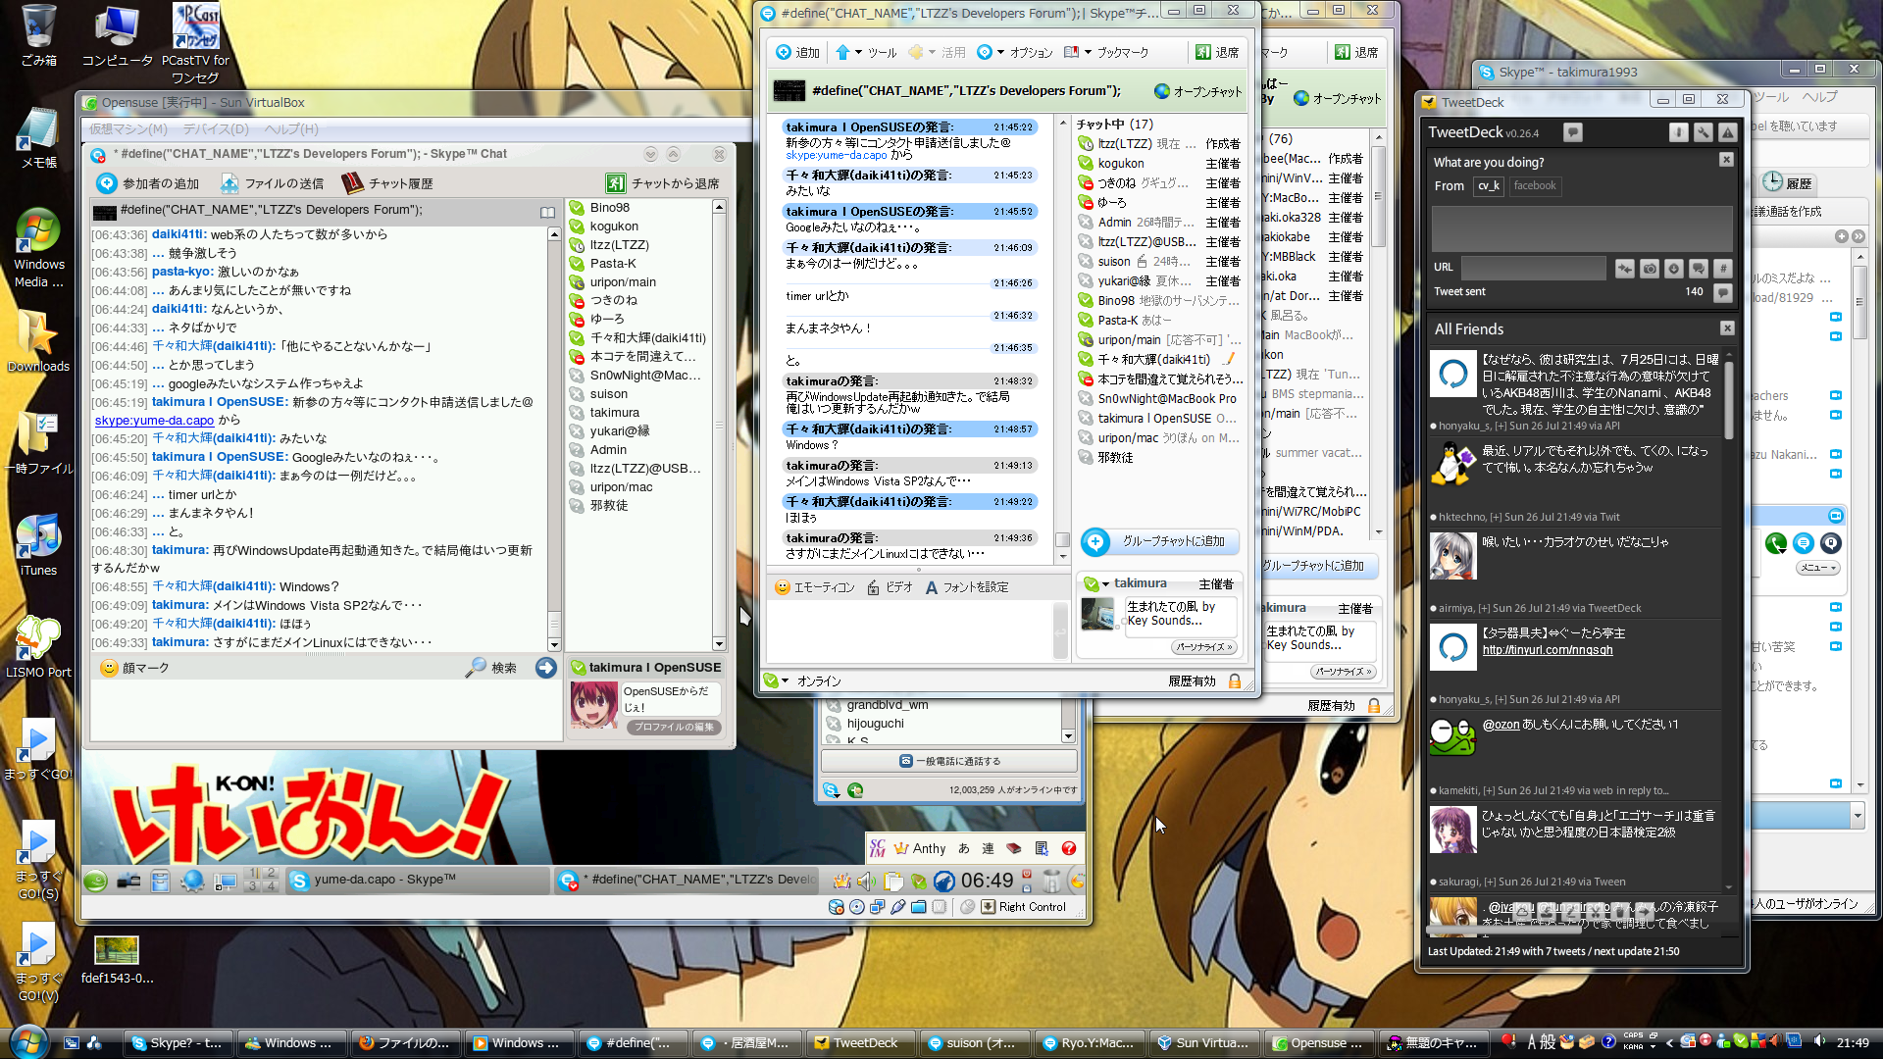Click the TweetDeck compose tweet speech-bubble icon
1883x1059 pixels.
[1573, 132]
